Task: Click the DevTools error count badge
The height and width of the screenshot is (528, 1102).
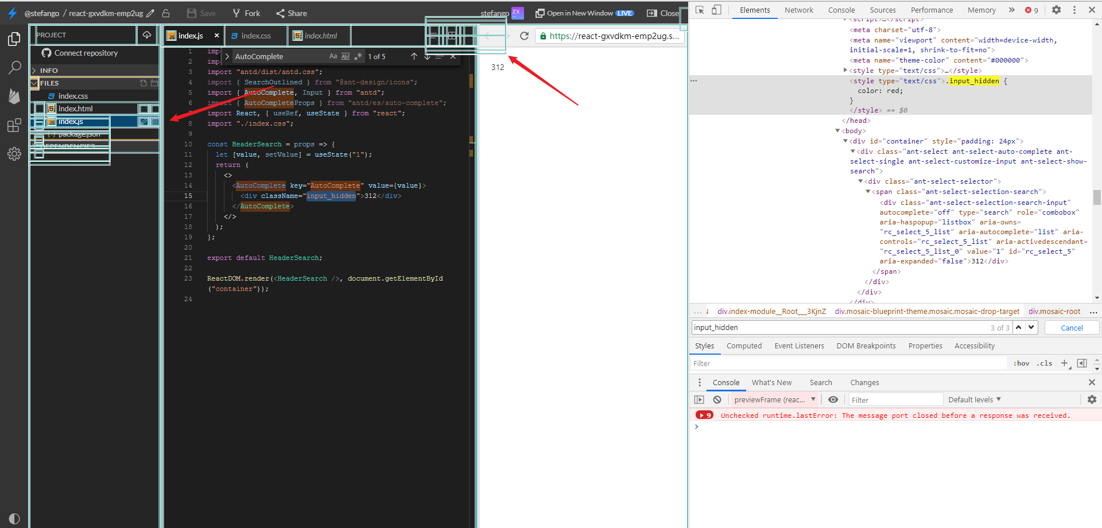Action: coord(1031,10)
